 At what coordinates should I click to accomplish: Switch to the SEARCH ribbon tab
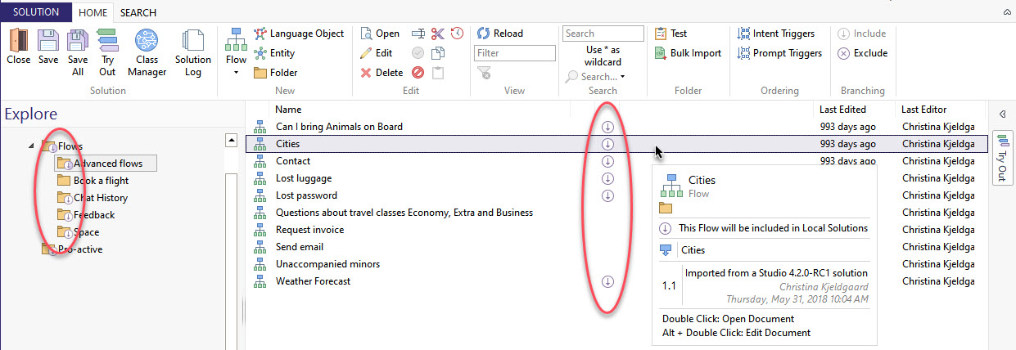(x=138, y=12)
